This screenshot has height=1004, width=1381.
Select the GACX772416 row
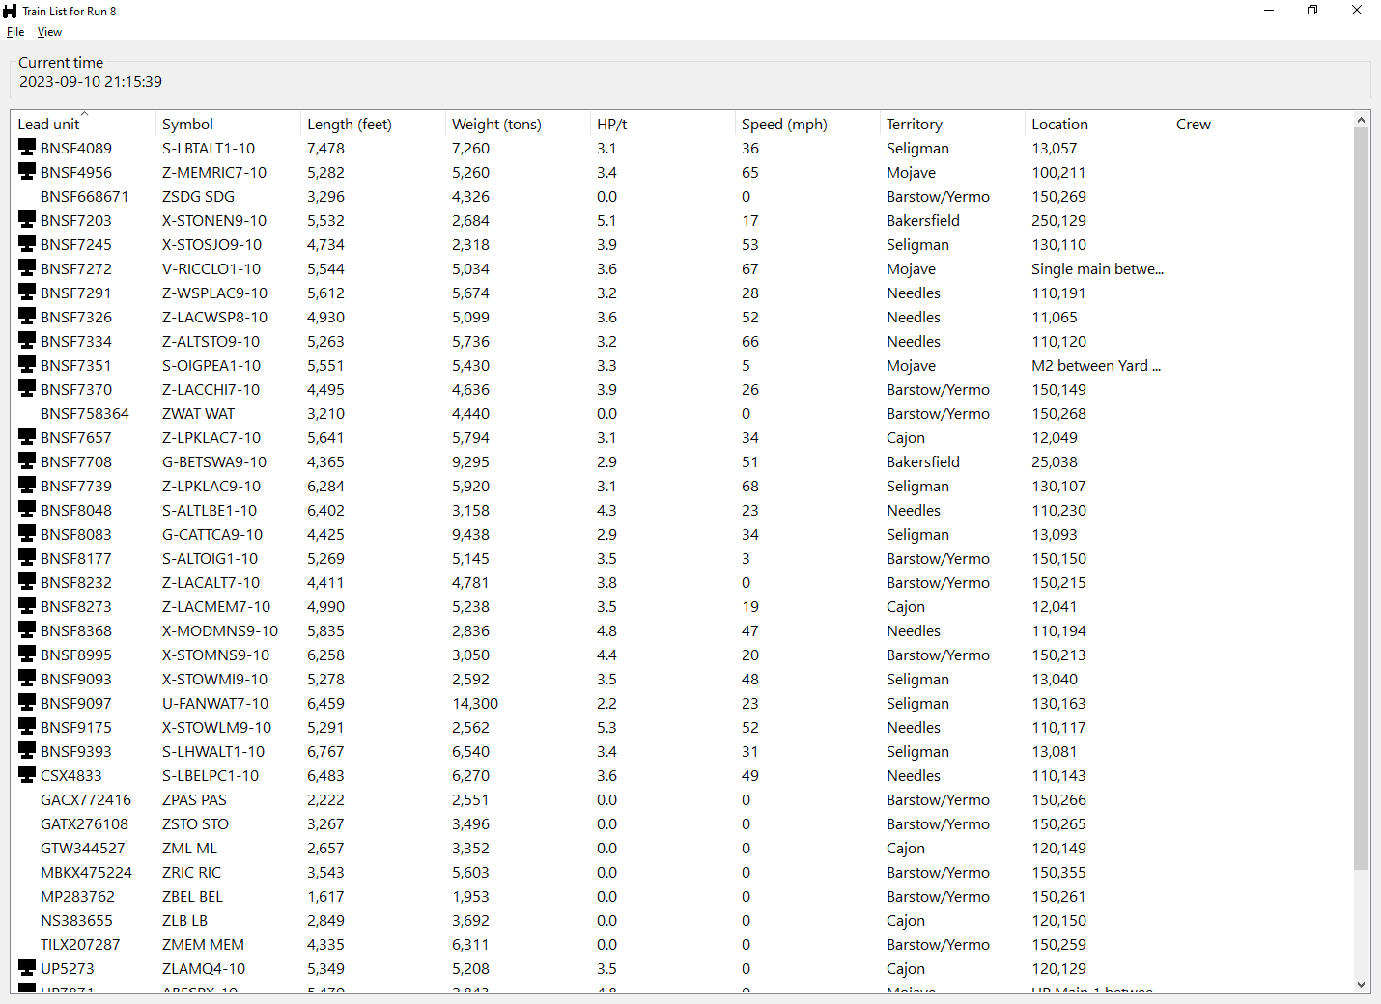pyautogui.click(x=86, y=799)
